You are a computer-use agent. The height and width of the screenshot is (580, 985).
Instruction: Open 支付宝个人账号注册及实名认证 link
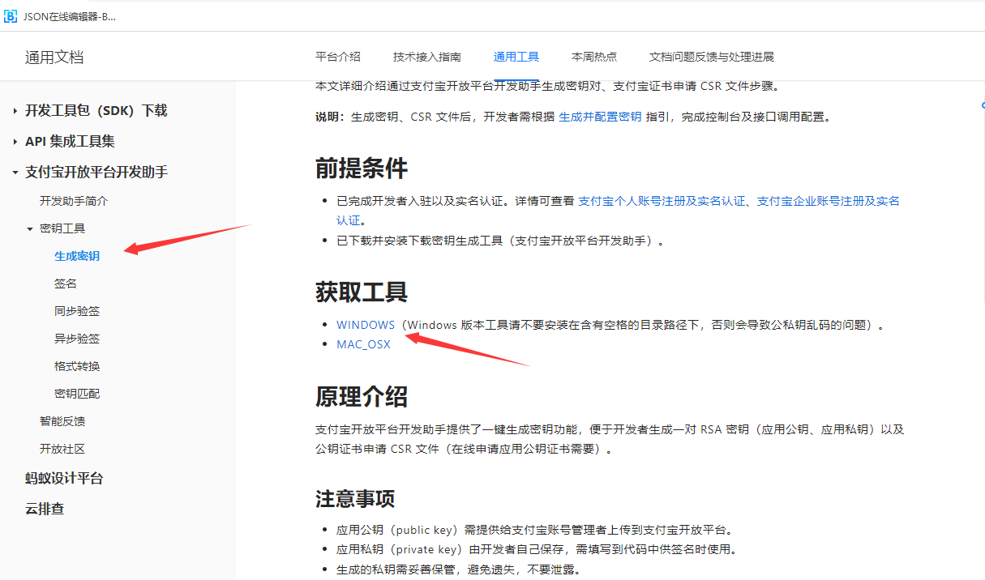pos(661,201)
